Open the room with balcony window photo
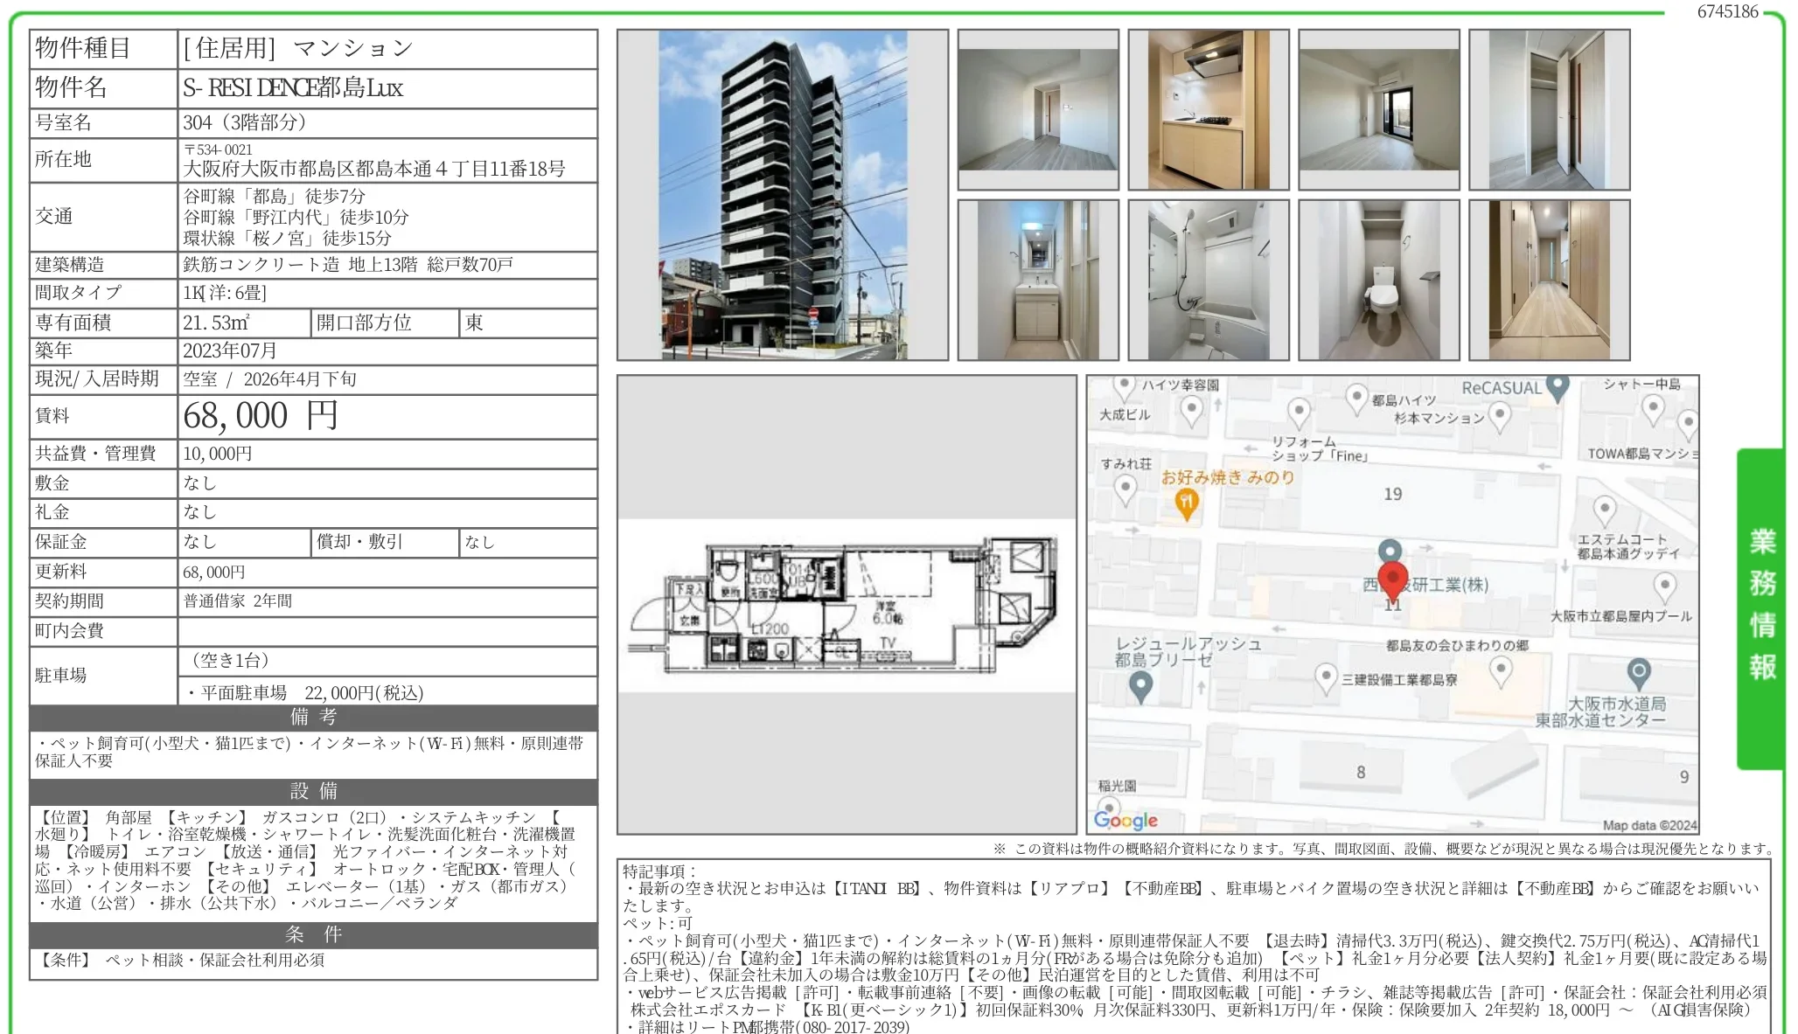The height and width of the screenshot is (1034, 1798). tap(1378, 110)
